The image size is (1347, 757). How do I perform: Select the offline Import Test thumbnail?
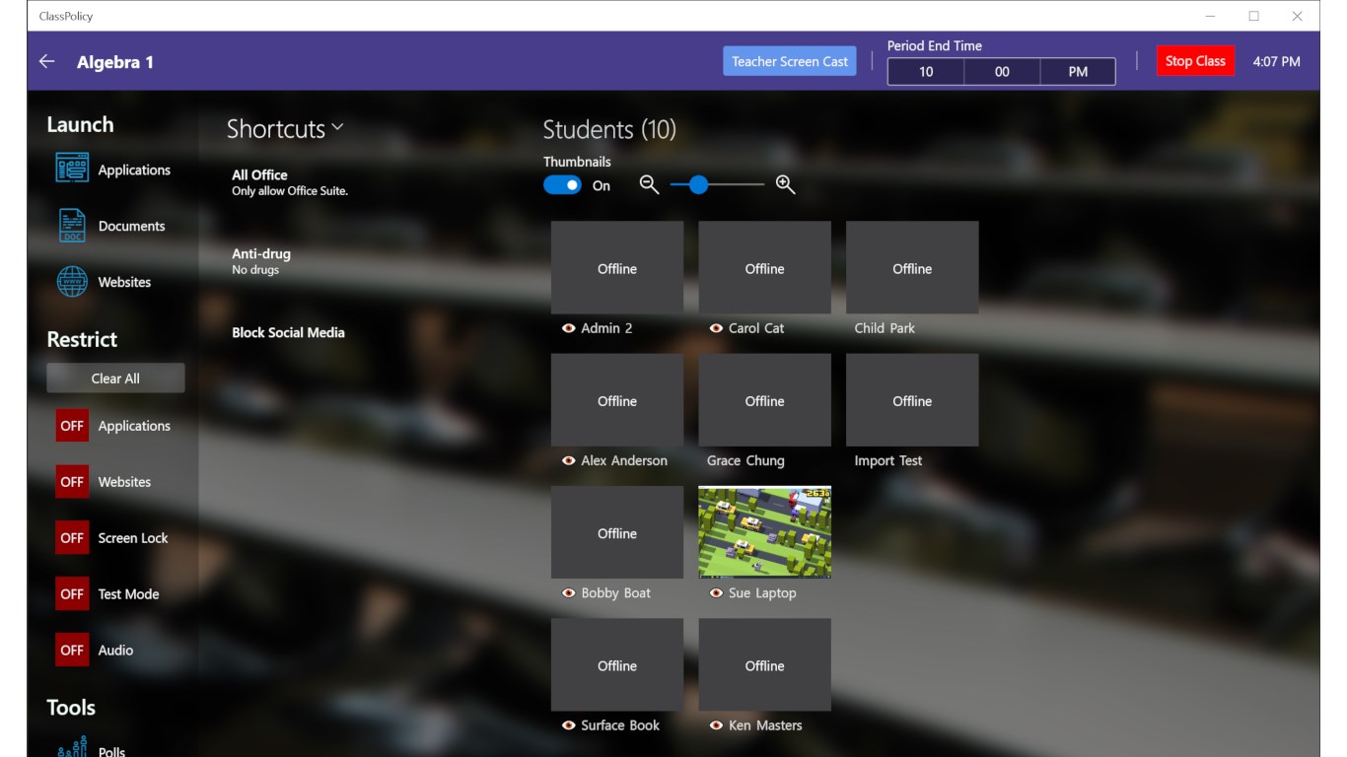(912, 400)
